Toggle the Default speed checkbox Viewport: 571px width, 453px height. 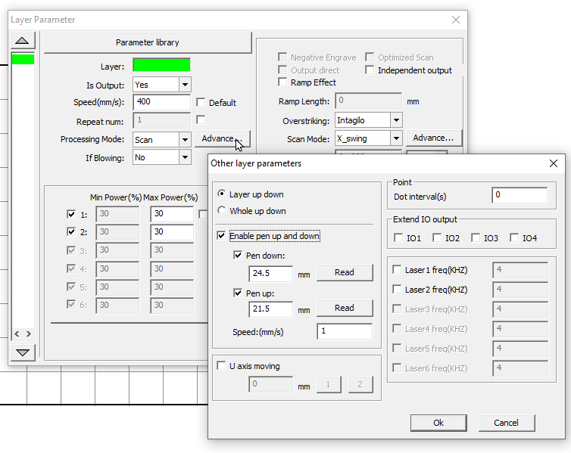coord(201,103)
